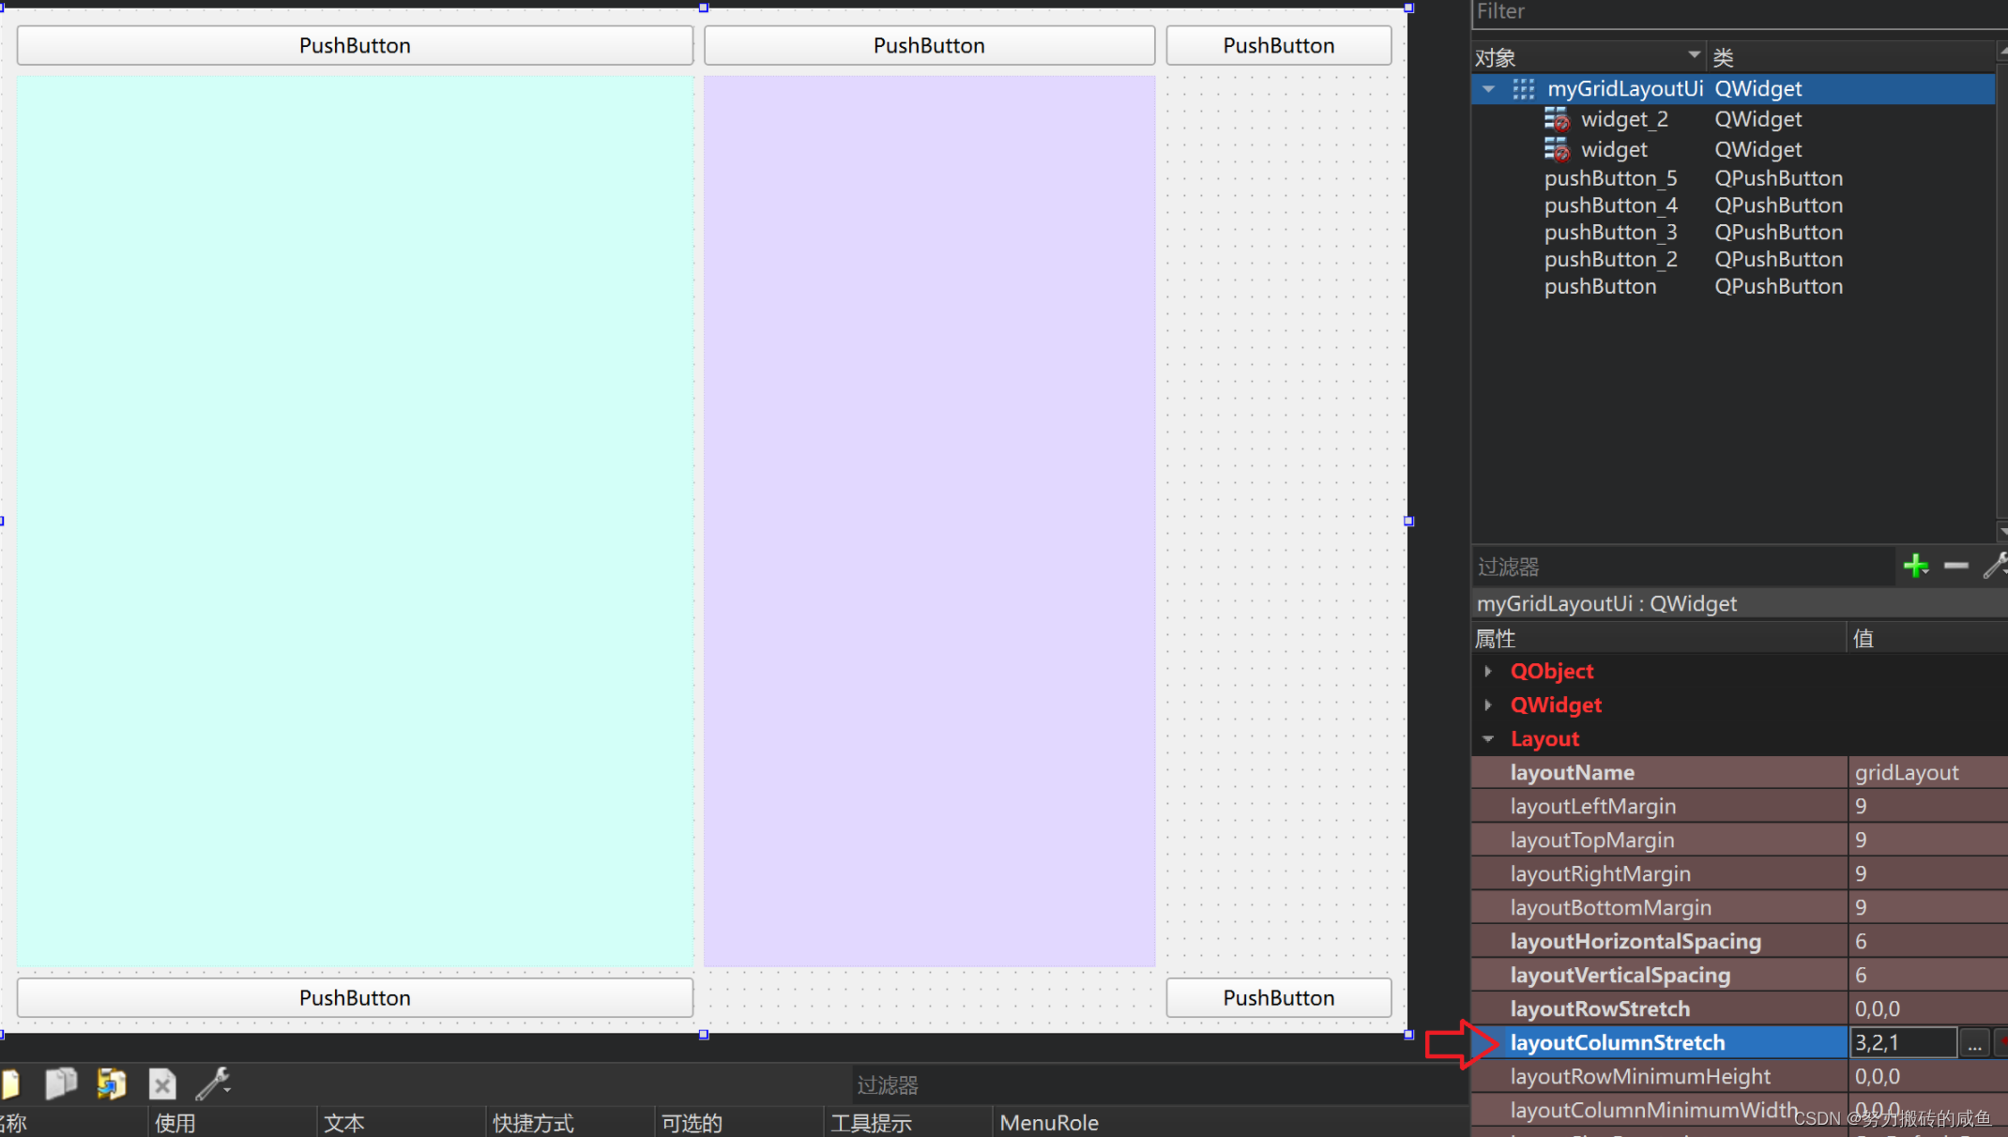The image size is (2008, 1137).
Task: Click the layoutColumnStretch value field
Action: [1901, 1043]
